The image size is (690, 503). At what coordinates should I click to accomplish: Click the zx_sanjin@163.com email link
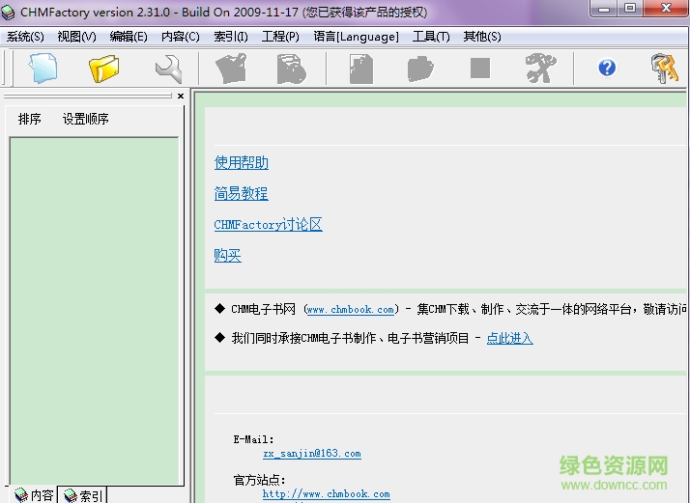[311, 453]
